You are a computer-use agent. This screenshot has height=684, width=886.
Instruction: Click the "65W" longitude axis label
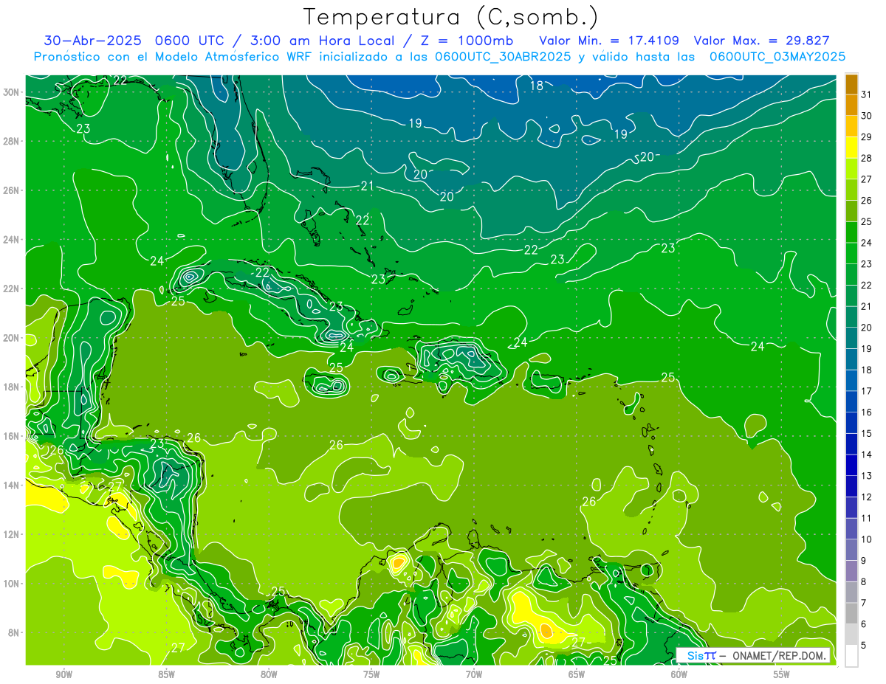point(577,674)
